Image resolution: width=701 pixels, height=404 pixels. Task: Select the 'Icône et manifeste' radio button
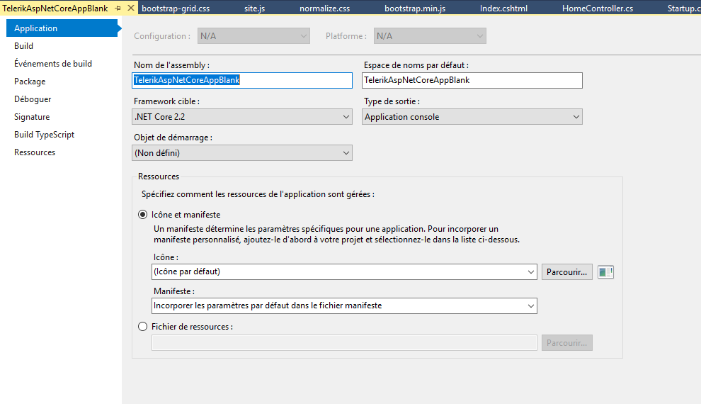[143, 215]
